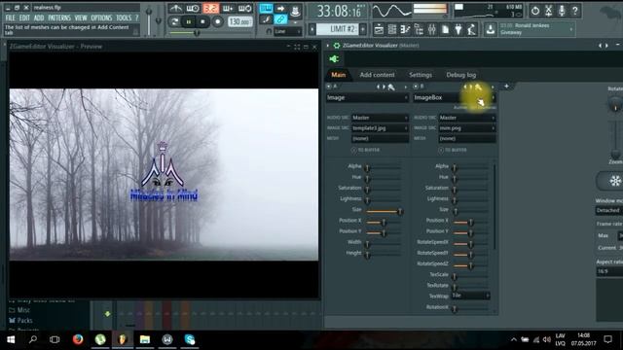
Task: Toggle the snowflake freeze button
Action: [615, 181]
